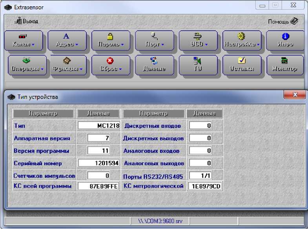Screen dimensions: 308x229
Task: Click the Пароль padlock icon
Action: 110,36
